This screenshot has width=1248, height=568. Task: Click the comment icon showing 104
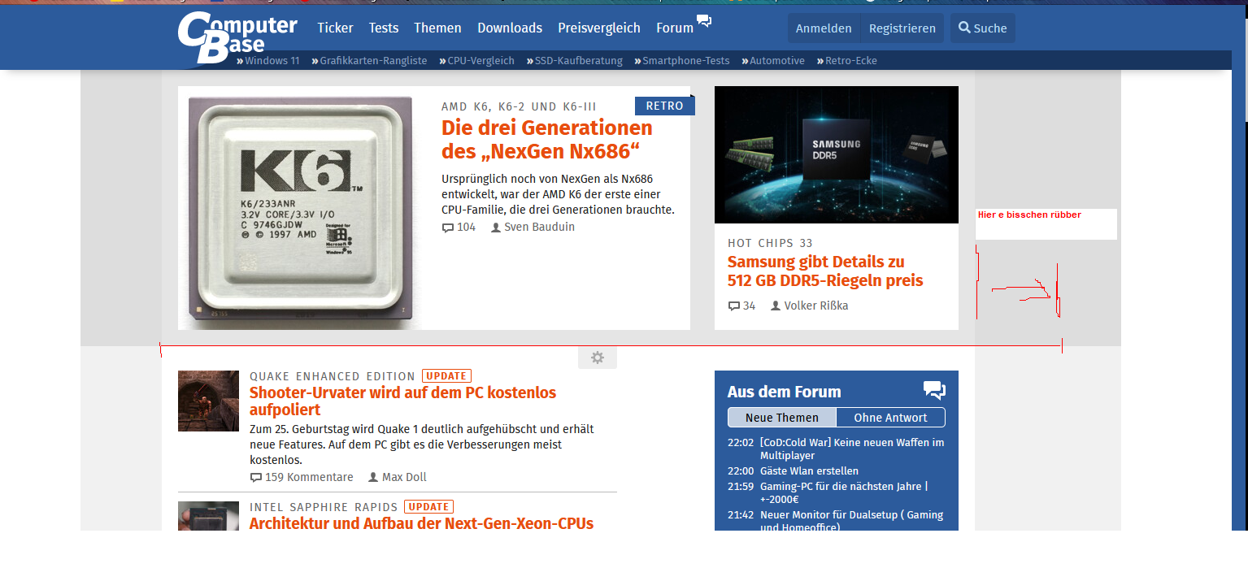(x=447, y=228)
